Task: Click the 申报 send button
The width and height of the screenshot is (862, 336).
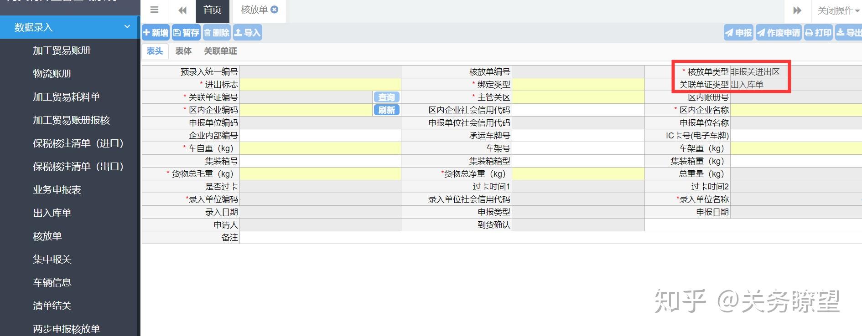Action: click(x=738, y=33)
